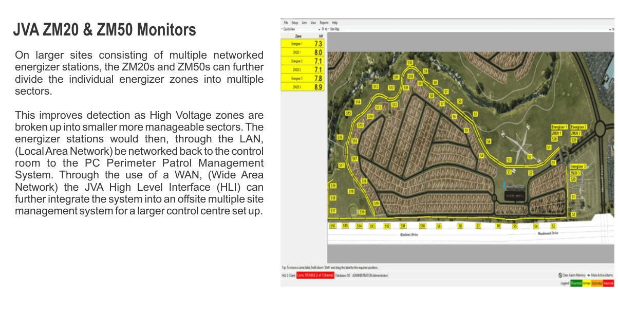Open the Arm menu
Image resolution: width=618 pixels, height=310 pixels.
(x=304, y=23)
